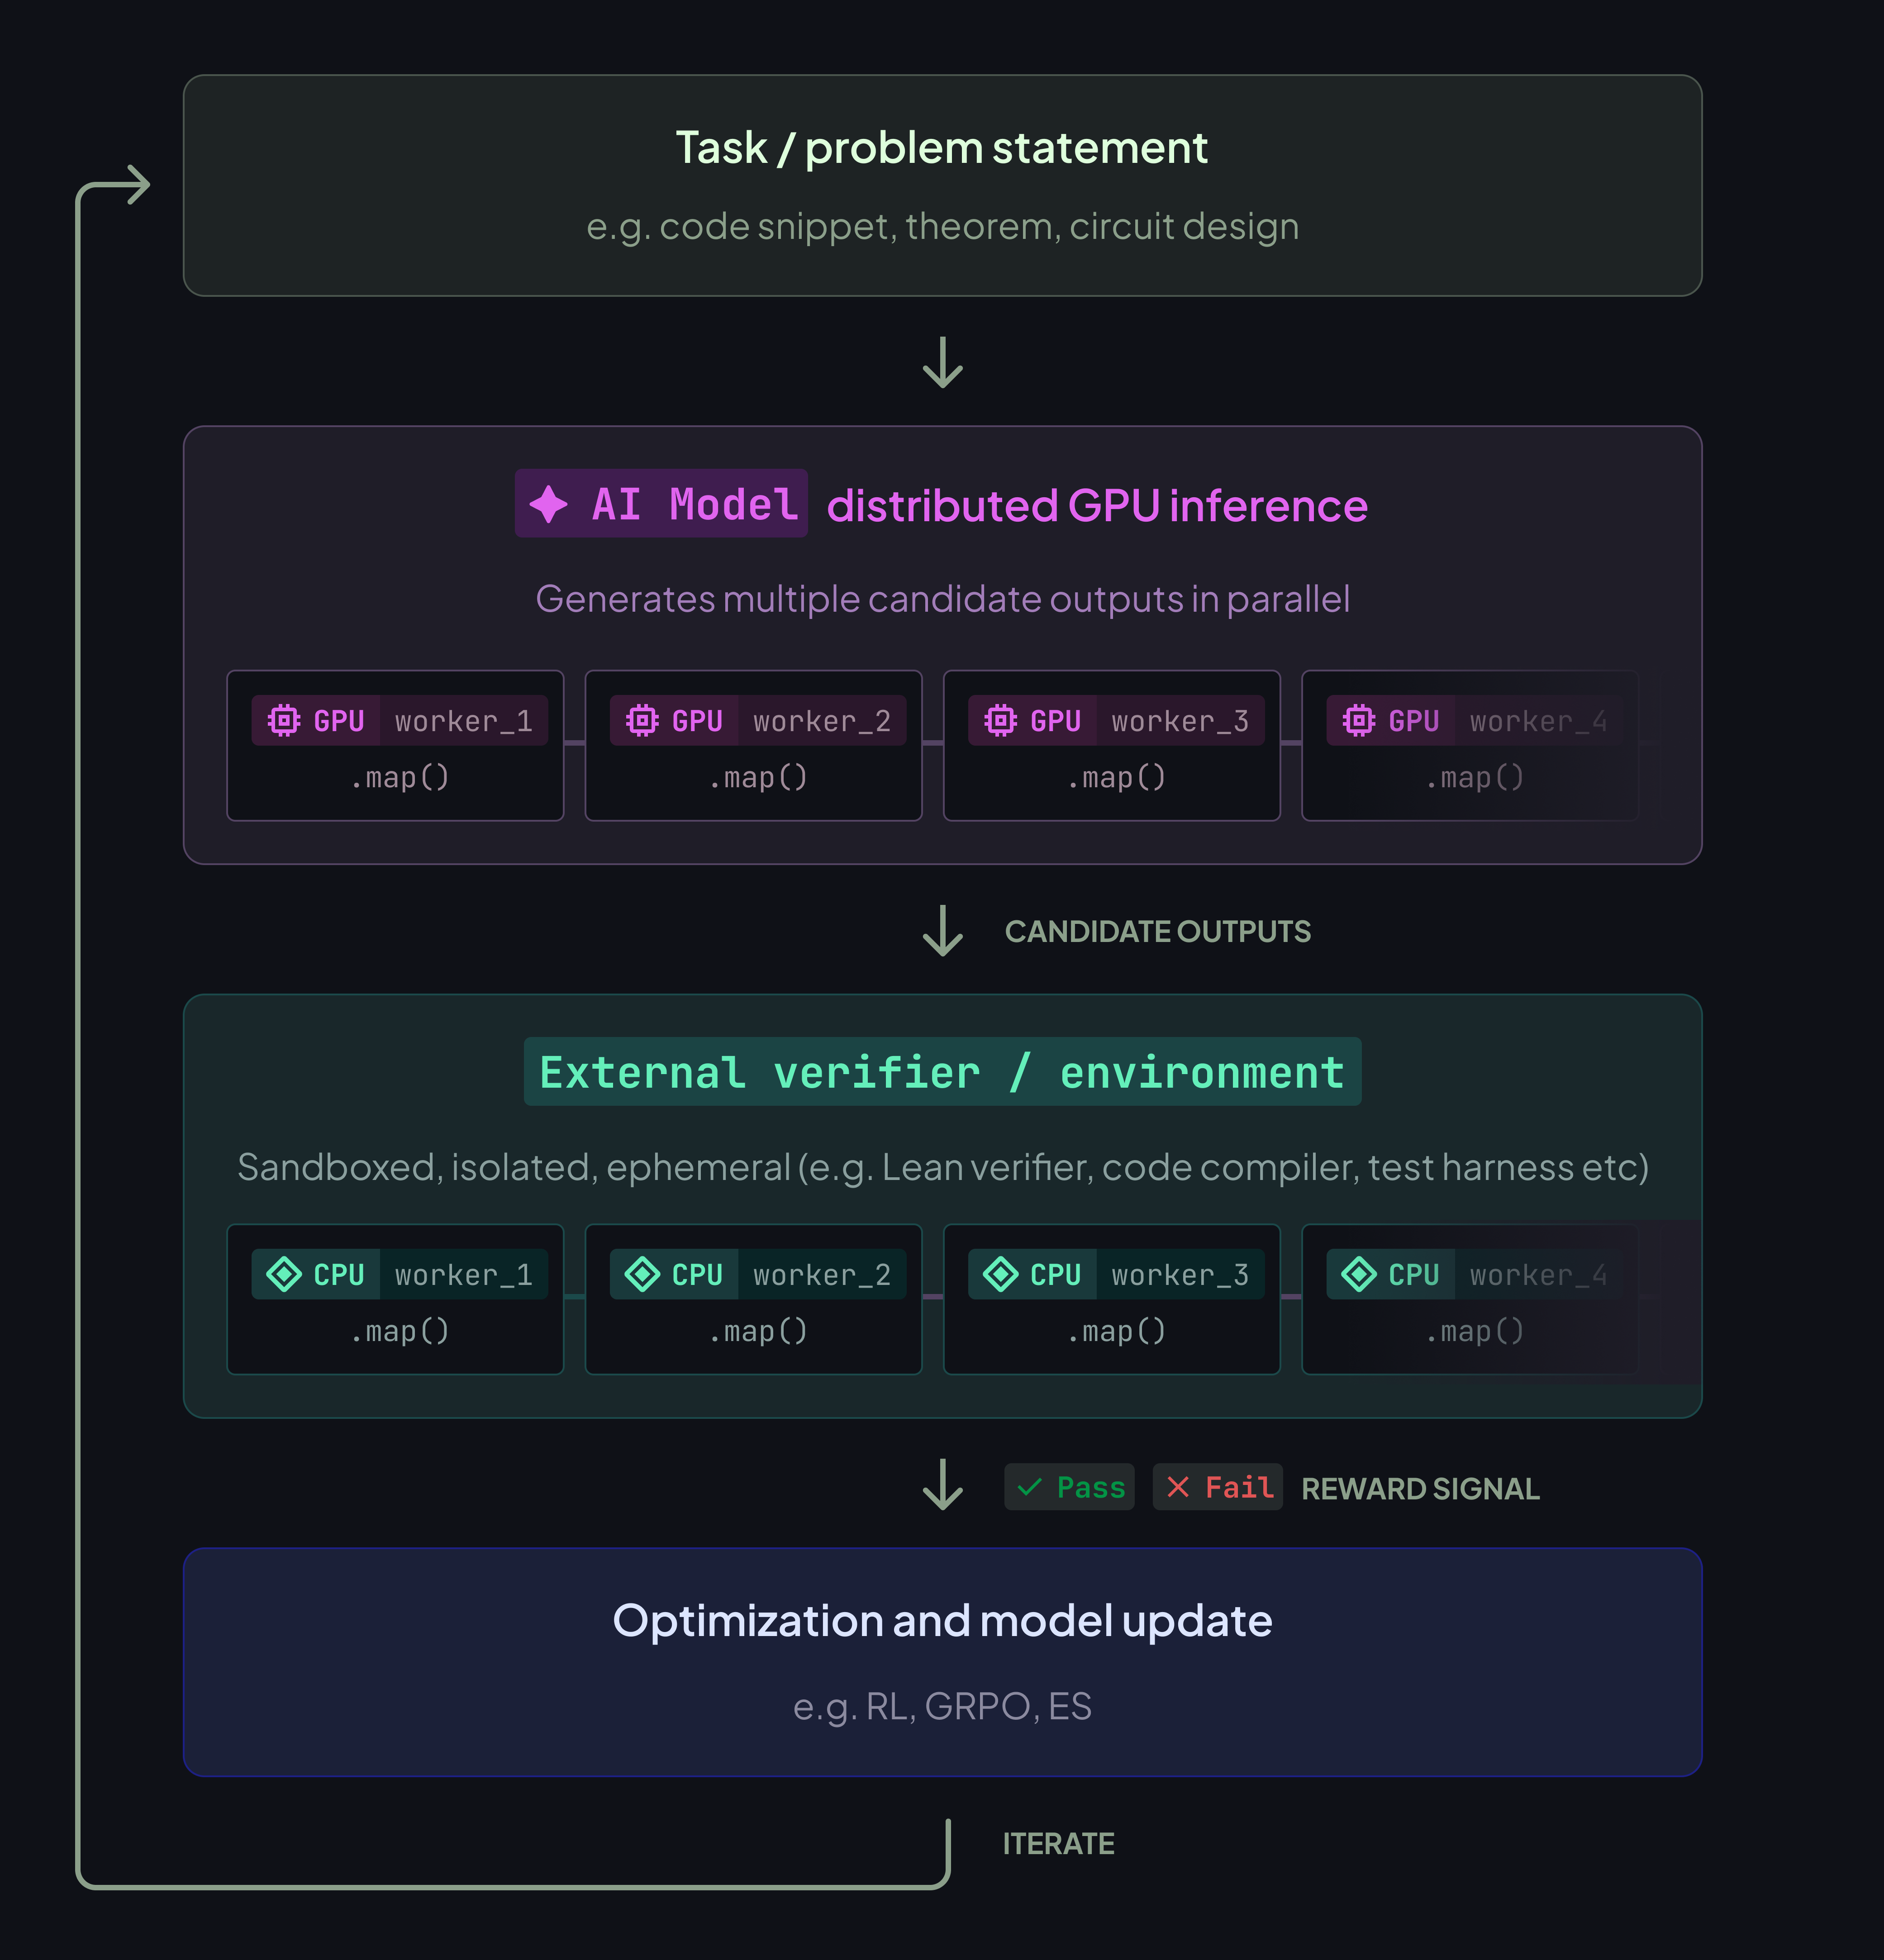Select the Optimization and model update block
Viewport: 1884px width, 1960px height.
click(x=942, y=1661)
